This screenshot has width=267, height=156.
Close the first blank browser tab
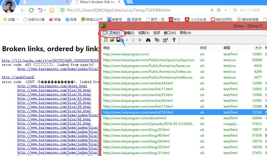click(67, 2)
